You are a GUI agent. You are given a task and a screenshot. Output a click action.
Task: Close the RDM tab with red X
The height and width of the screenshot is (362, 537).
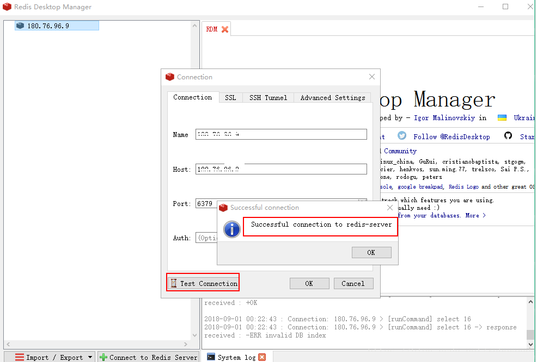click(225, 29)
